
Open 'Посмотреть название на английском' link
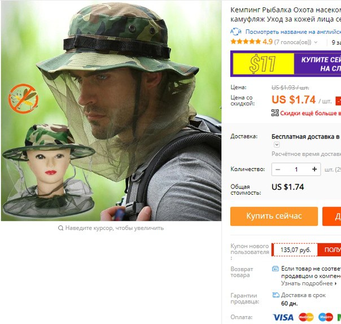[x=293, y=32]
